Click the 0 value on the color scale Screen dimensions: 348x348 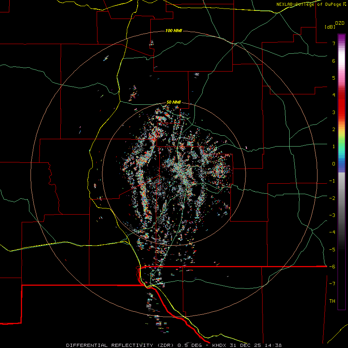point(334,164)
